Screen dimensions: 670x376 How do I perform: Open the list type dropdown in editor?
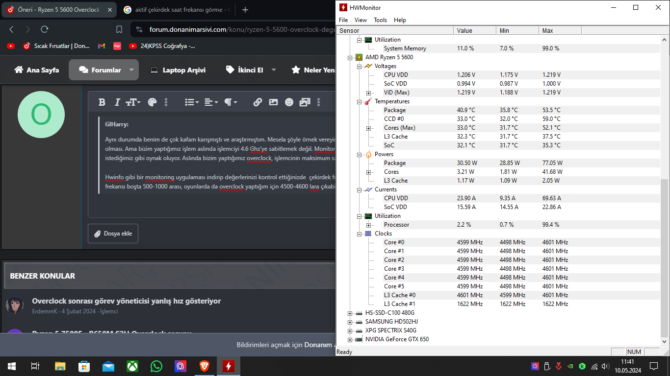pos(191,102)
